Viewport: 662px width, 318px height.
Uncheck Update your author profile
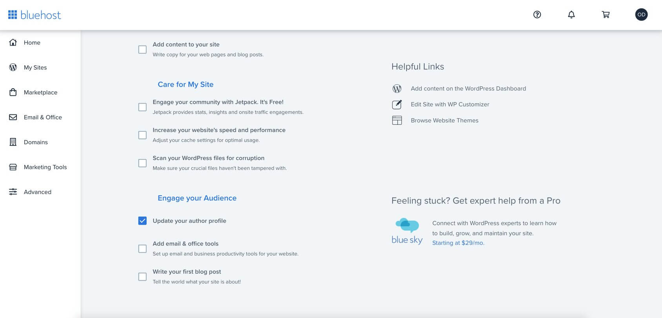click(x=142, y=221)
